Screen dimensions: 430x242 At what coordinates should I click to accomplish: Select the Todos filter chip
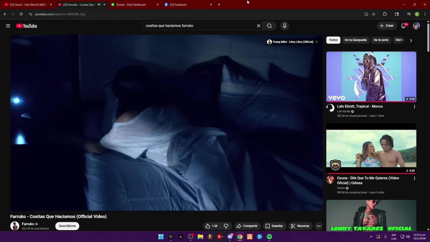333,40
